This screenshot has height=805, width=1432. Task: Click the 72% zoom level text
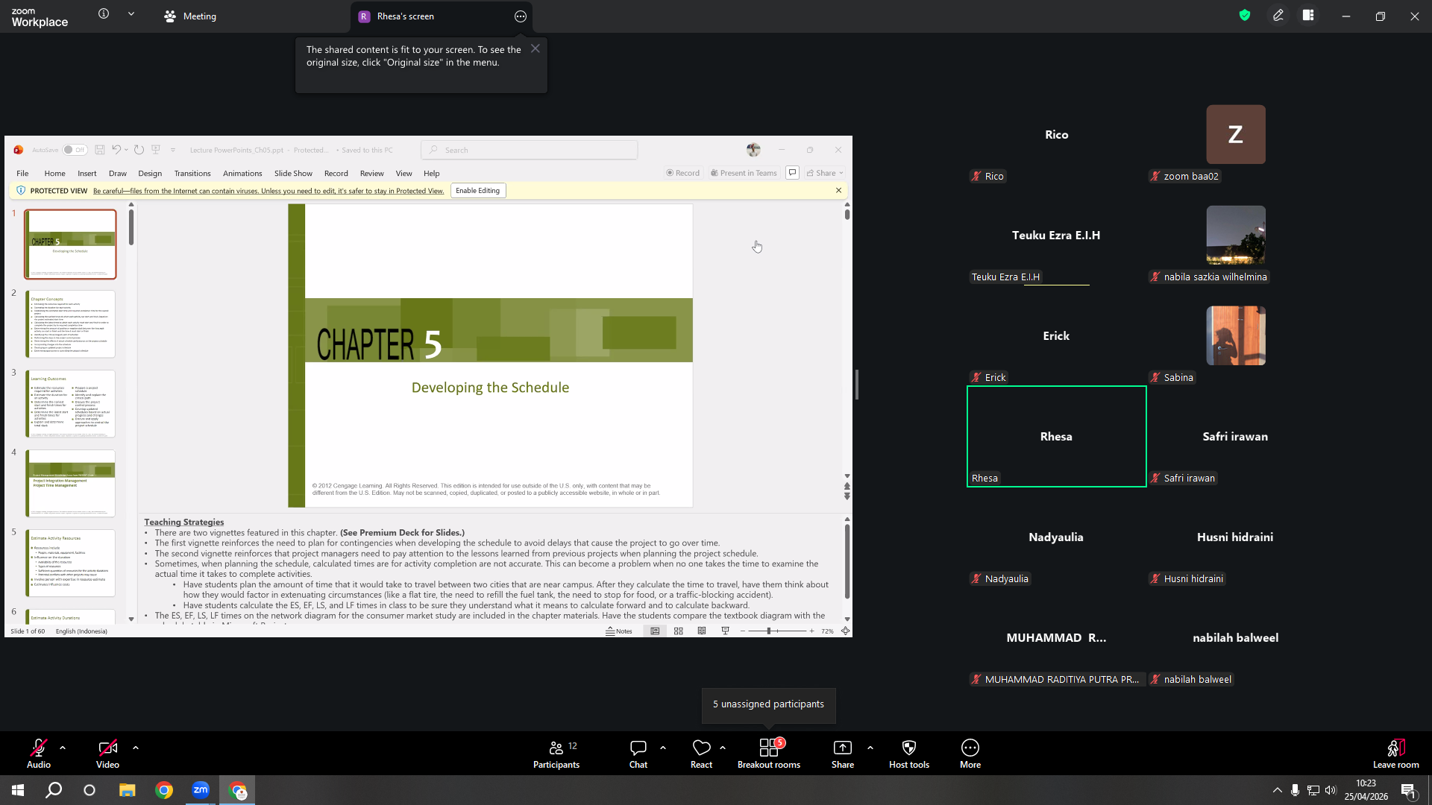coord(827,631)
